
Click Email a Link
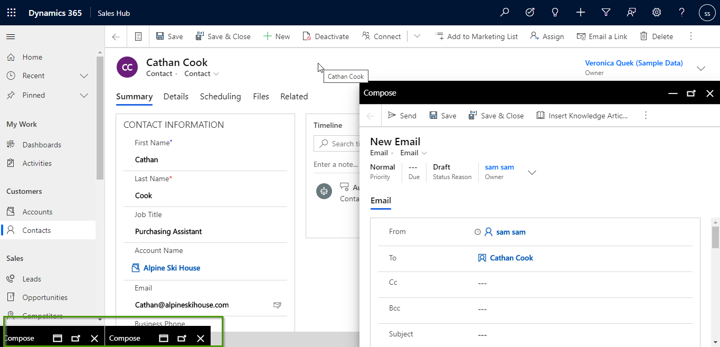(x=602, y=36)
